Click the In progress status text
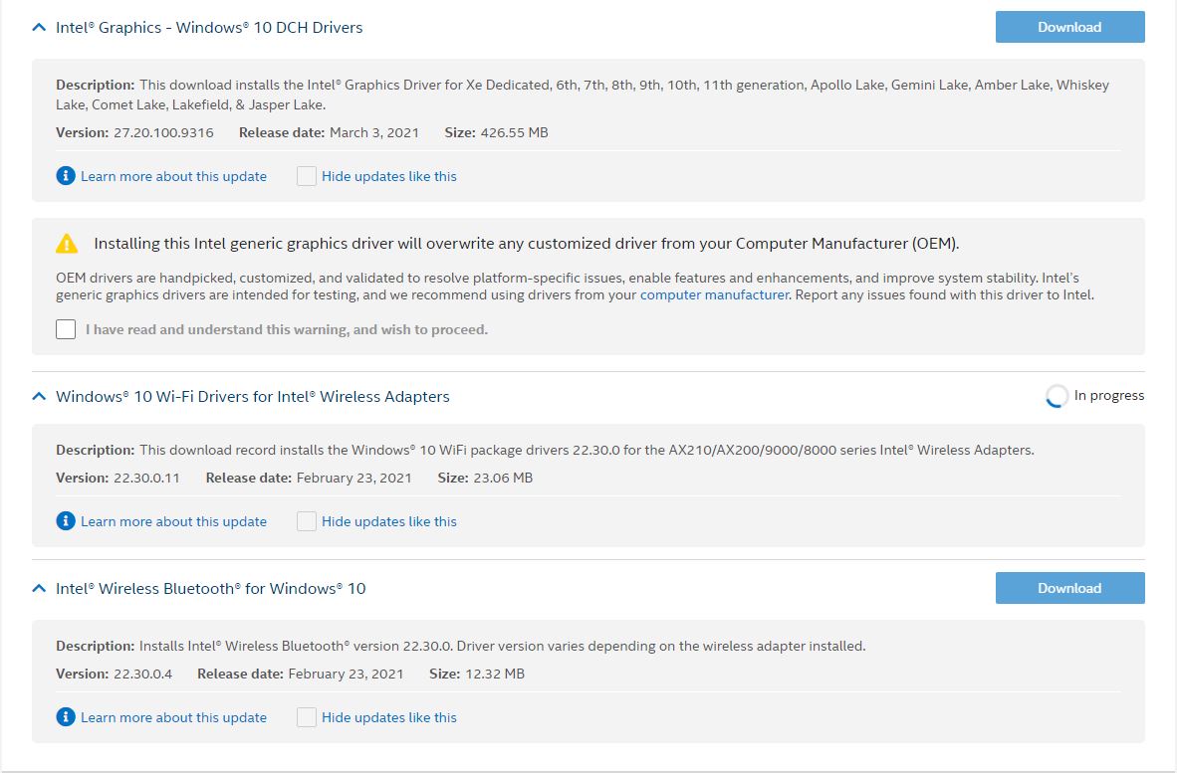Viewport: 1177px width, 773px height. click(1108, 395)
